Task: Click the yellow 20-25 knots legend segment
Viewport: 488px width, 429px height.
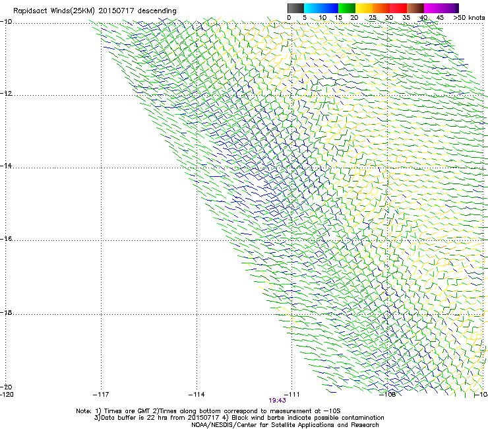Action: click(x=364, y=8)
